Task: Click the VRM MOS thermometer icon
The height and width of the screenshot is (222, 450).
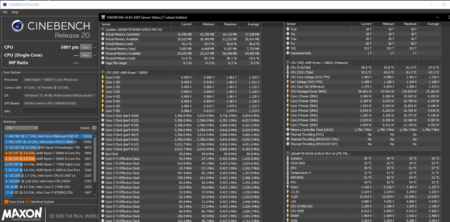Action: pyautogui.click(x=288, y=178)
